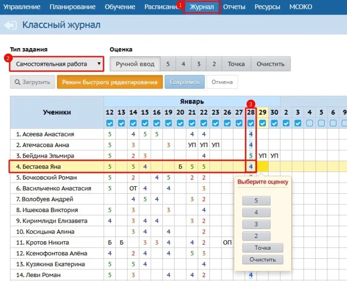Select Ручной ввод in the grade toolbar
347x281 pixels.
coord(135,64)
